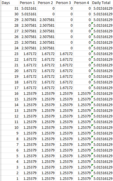Click Person 4 value in day 12 row
This screenshot has width=113, height=181.
point(82,116)
